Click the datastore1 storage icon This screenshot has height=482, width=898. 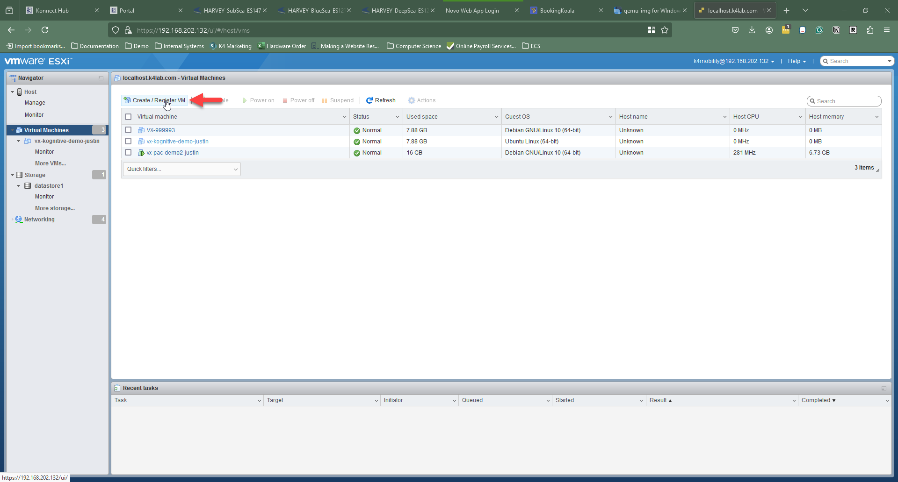click(x=28, y=186)
